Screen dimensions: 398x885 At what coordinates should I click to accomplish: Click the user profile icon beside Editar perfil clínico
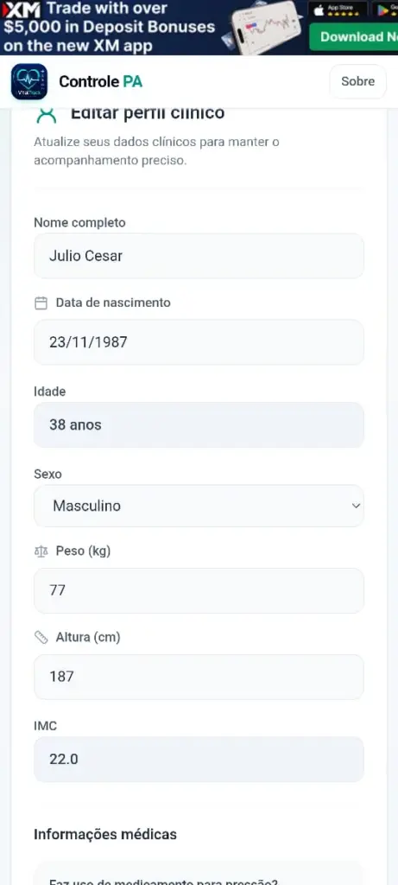47,115
